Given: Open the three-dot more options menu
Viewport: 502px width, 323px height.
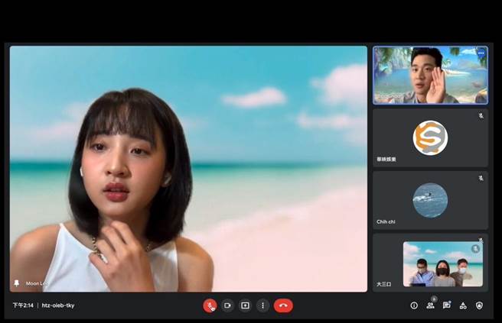Looking at the screenshot, I should [262, 305].
